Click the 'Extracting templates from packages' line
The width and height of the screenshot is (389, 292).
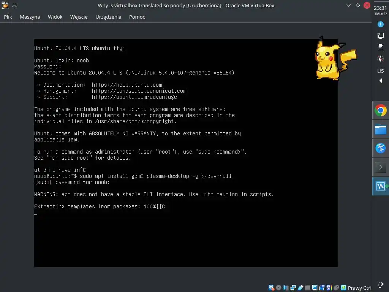click(99, 206)
